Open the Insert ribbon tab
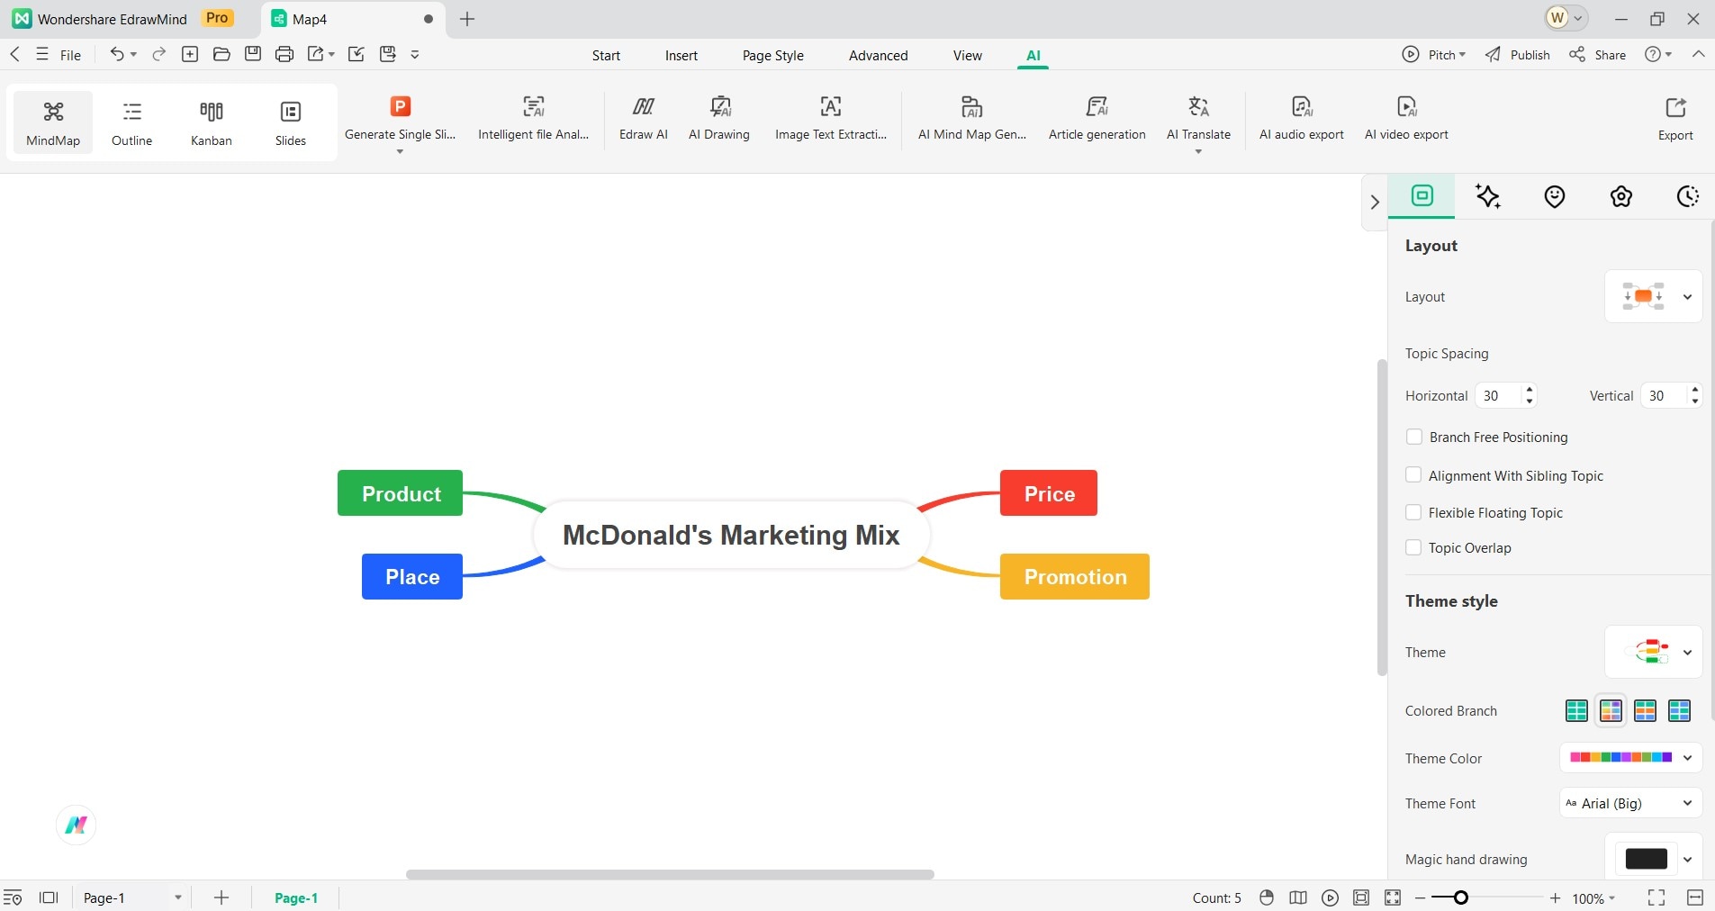This screenshot has height=911, width=1715. [x=681, y=55]
